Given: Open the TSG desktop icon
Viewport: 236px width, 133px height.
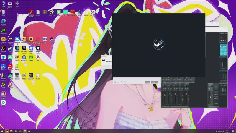Looking at the screenshot, I should (x=45, y=40).
